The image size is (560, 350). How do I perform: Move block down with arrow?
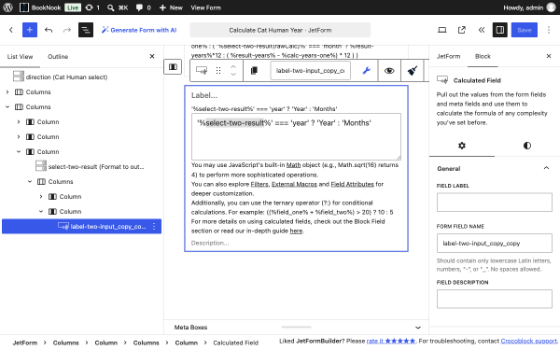coord(233,75)
